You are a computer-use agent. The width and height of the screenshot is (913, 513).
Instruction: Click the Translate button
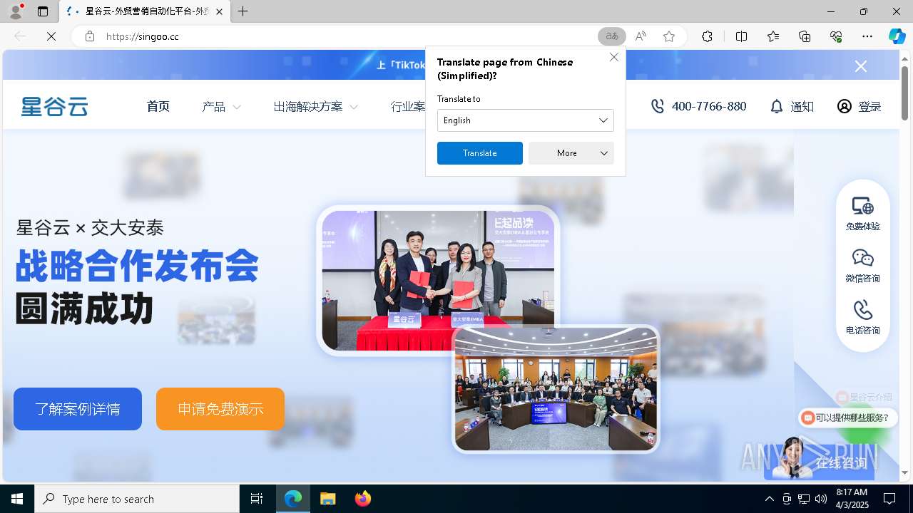pyautogui.click(x=480, y=153)
